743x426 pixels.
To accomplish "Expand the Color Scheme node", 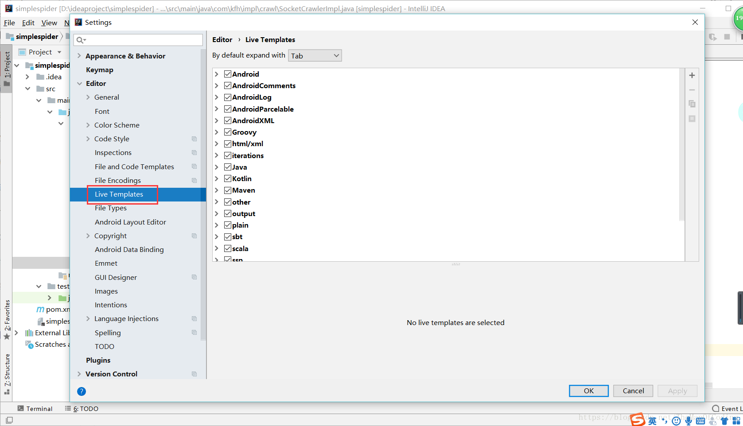I will pos(88,125).
